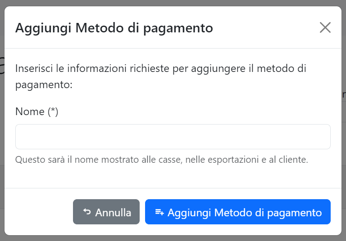
Task: Cancel with the grey Annulla button
Action: tap(106, 212)
